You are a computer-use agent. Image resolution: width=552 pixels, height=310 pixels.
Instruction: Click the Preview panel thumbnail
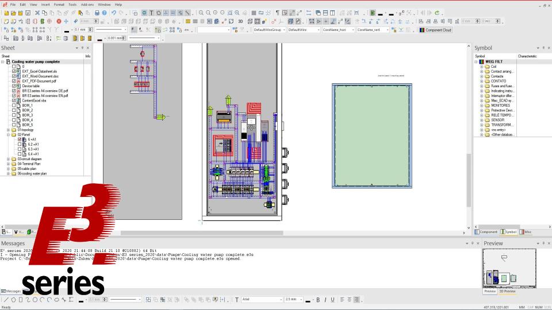click(509, 268)
